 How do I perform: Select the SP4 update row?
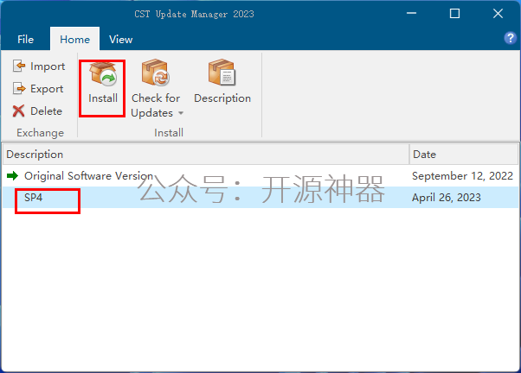coord(260,197)
